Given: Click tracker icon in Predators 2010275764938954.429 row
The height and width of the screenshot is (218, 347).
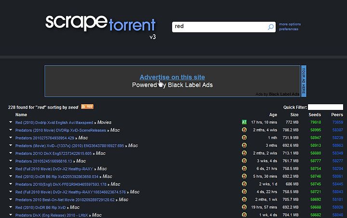Looking at the screenshot, I should point(244,137).
